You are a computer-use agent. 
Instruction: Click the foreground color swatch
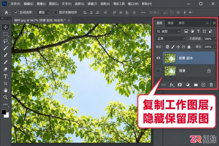(4, 112)
